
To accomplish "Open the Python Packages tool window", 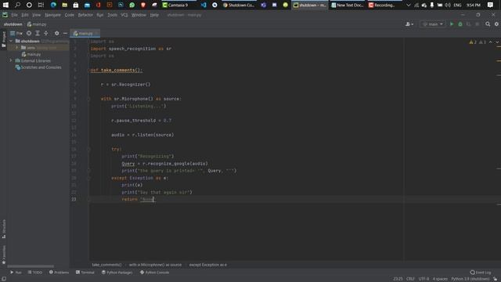I will pyautogui.click(x=117, y=273).
